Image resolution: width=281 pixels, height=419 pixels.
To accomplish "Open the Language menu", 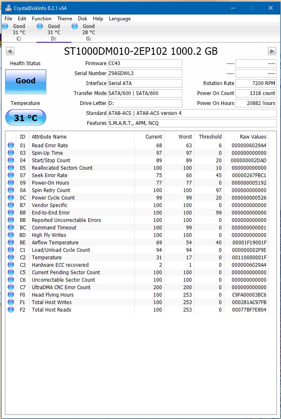I will 119,19.
